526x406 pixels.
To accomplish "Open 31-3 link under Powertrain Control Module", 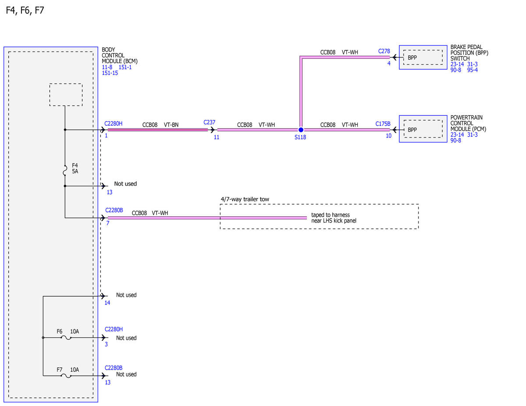I will pos(473,135).
